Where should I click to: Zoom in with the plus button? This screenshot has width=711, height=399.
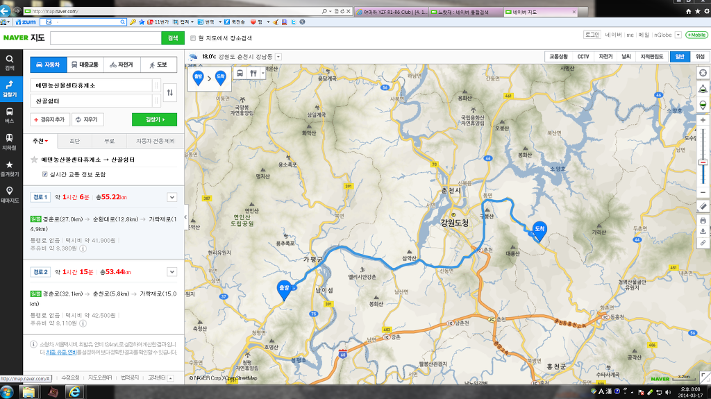pyautogui.click(x=703, y=120)
